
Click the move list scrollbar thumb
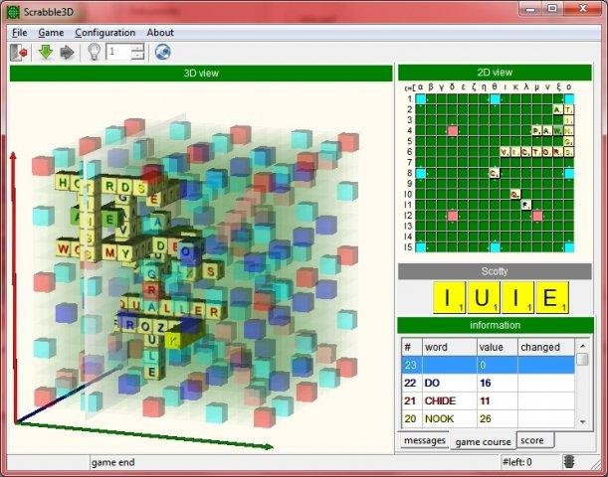click(x=582, y=360)
